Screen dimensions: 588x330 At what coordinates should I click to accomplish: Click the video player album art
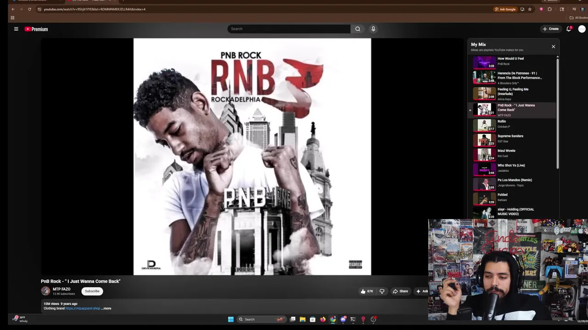[x=252, y=157]
